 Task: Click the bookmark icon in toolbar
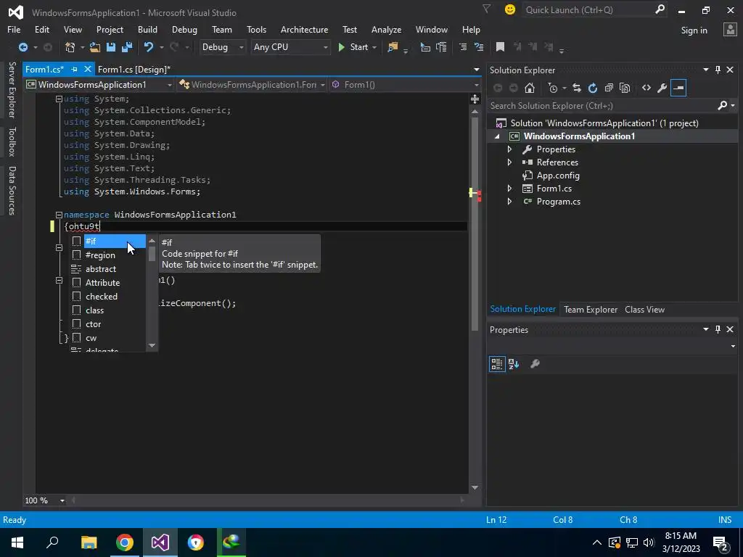tap(500, 47)
